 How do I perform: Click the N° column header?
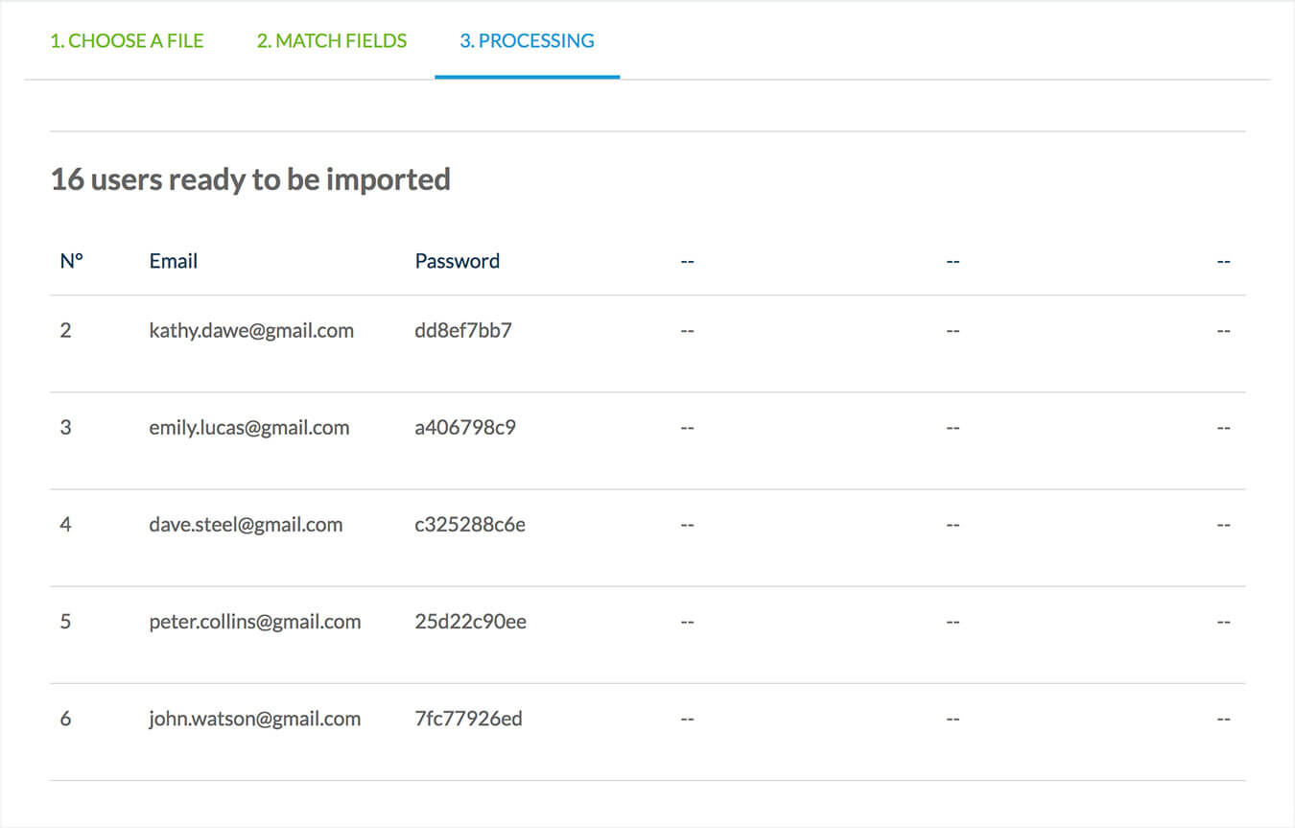tap(71, 261)
